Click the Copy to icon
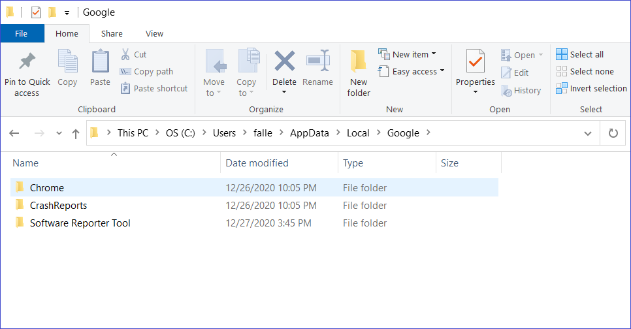The image size is (631, 329). (249, 61)
